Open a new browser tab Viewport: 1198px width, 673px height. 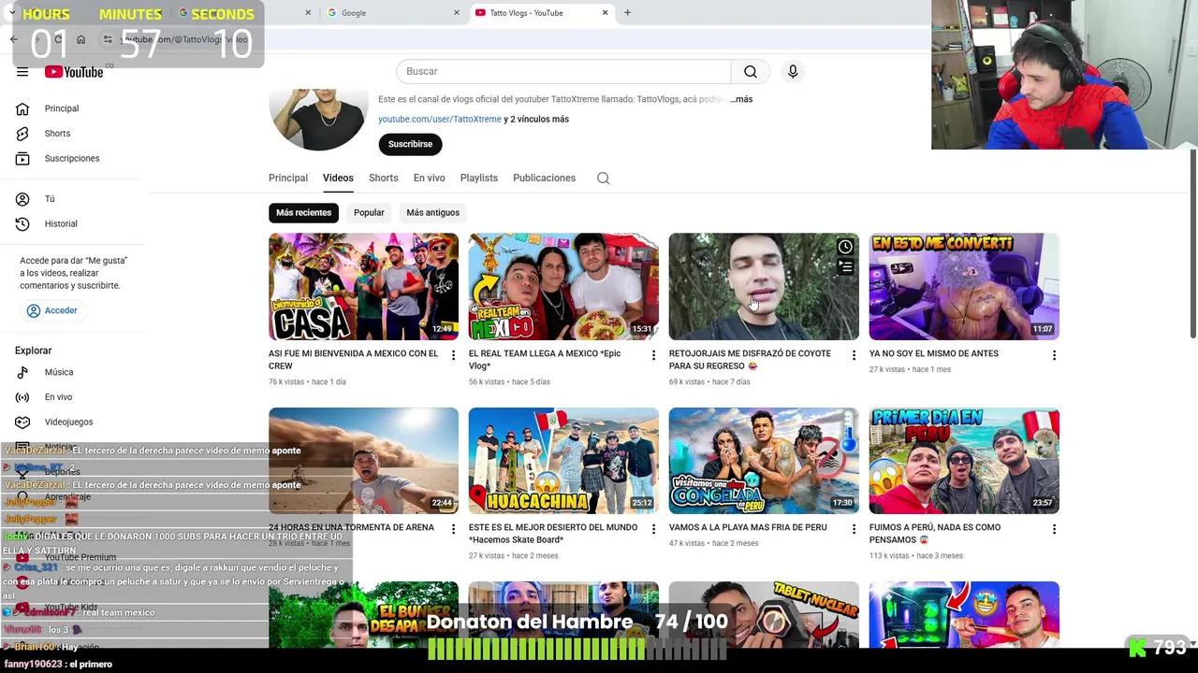click(627, 13)
